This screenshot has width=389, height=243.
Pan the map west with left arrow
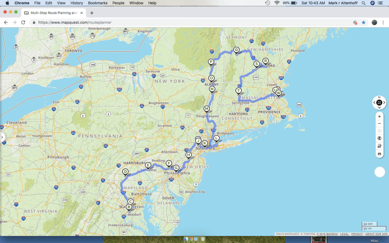point(374,103)
